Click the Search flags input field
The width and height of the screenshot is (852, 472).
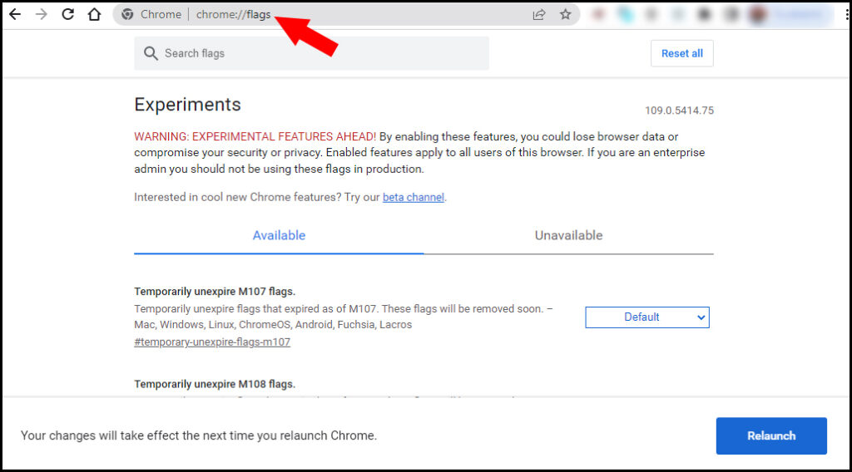point(311,53)
